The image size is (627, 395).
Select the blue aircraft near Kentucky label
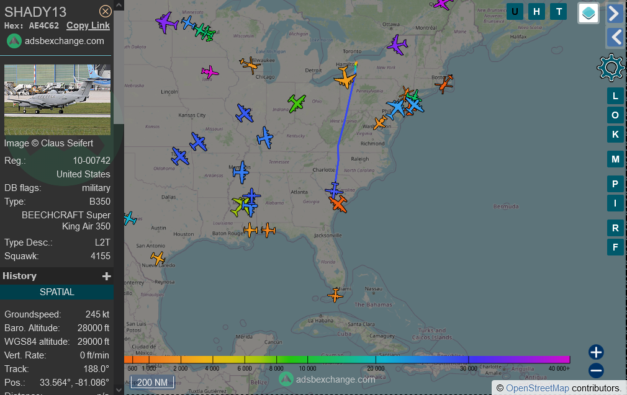click(264, 138)
